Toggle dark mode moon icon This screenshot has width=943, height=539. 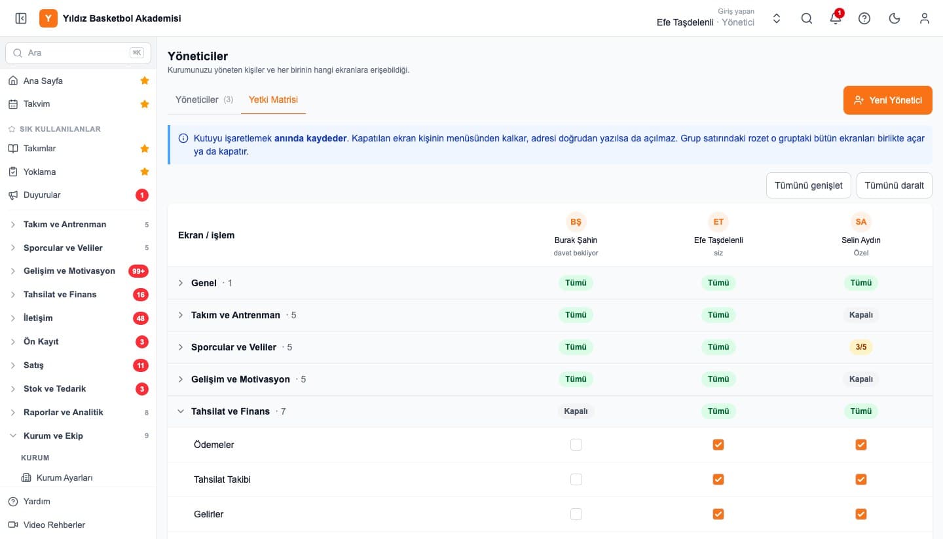[895, 18]
